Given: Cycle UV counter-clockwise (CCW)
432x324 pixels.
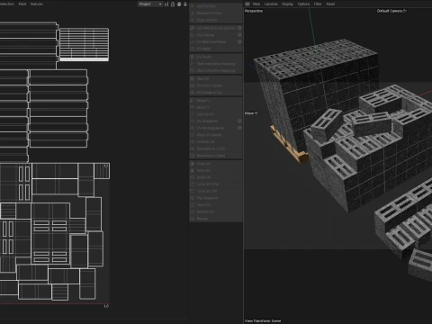Looking at the screenshot, I should [x=216, y=184].
